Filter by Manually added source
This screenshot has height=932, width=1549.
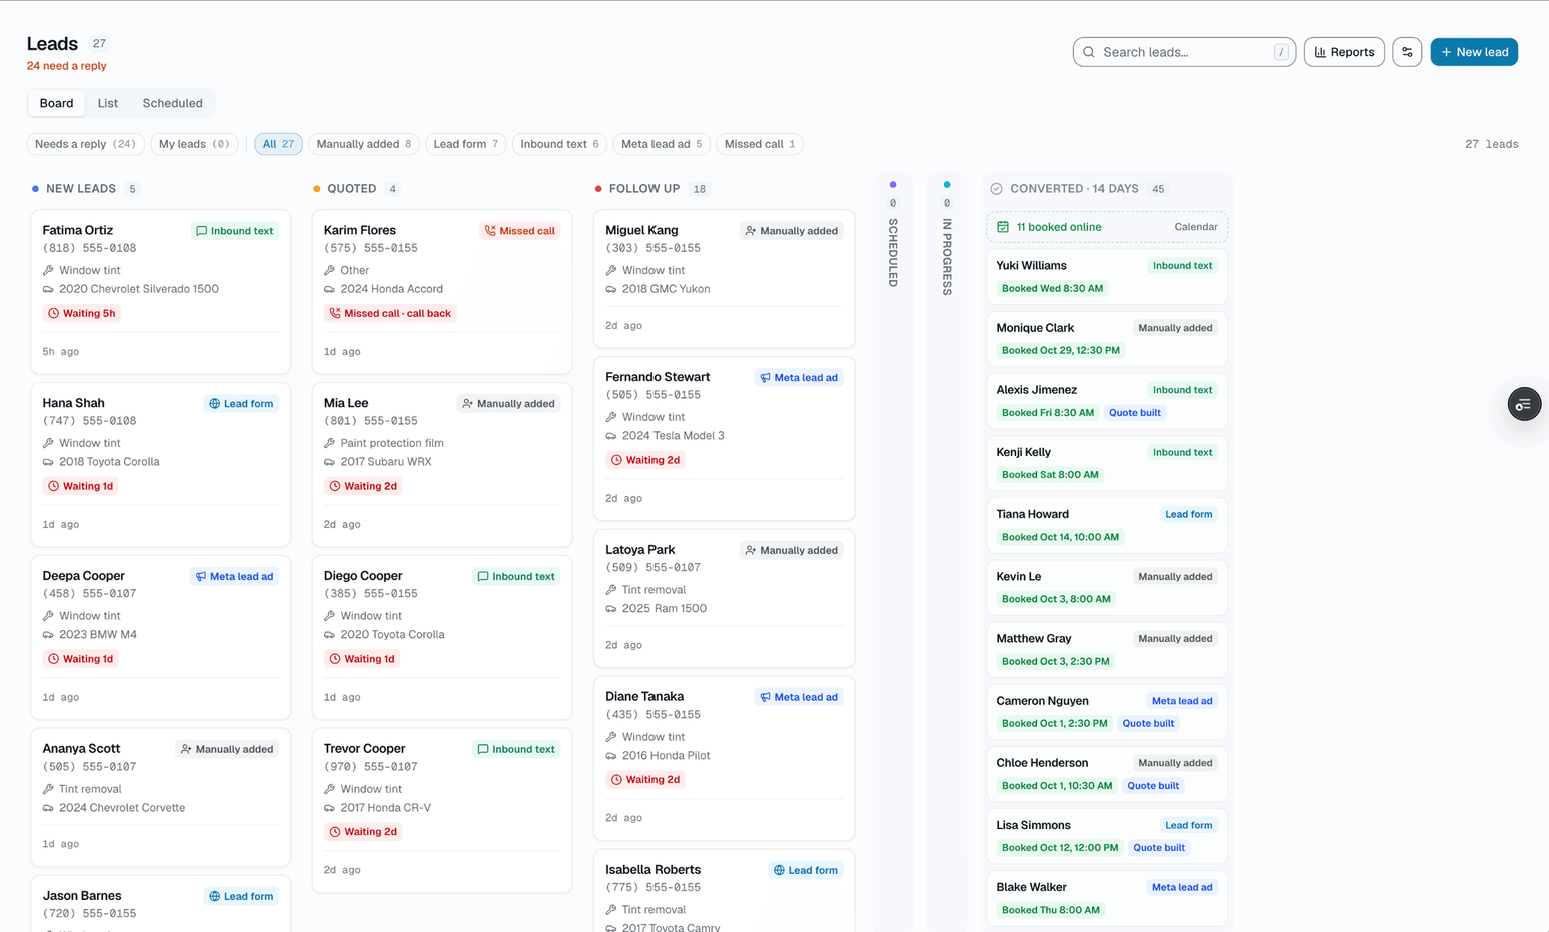click(x=363, y=144)
